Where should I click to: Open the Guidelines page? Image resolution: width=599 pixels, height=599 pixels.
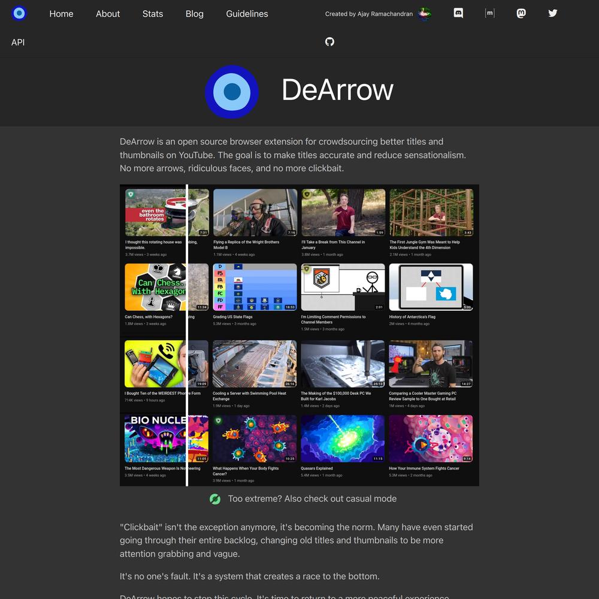(x=247, y=14)
